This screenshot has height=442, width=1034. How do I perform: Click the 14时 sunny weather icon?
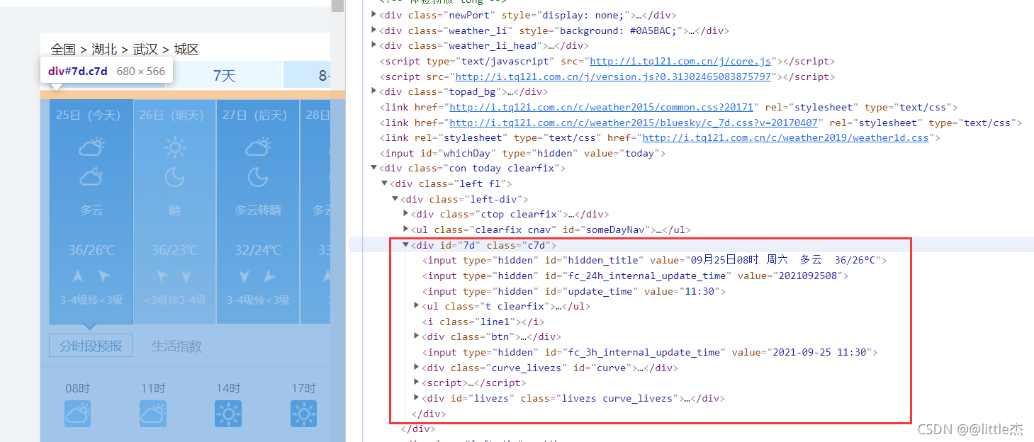[228, 414]
